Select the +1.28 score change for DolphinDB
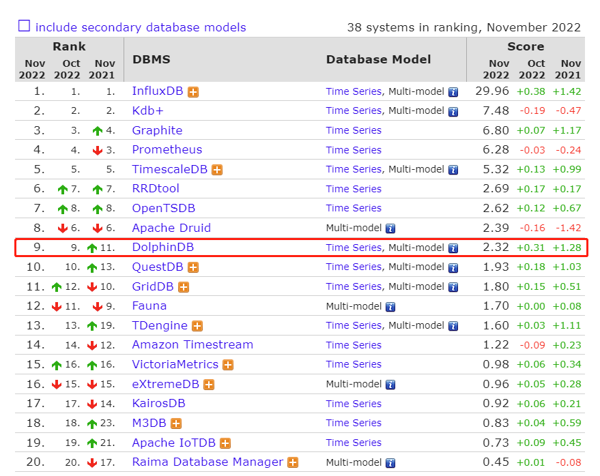Screen dimensions: 600x476 (x=567, y=248)
